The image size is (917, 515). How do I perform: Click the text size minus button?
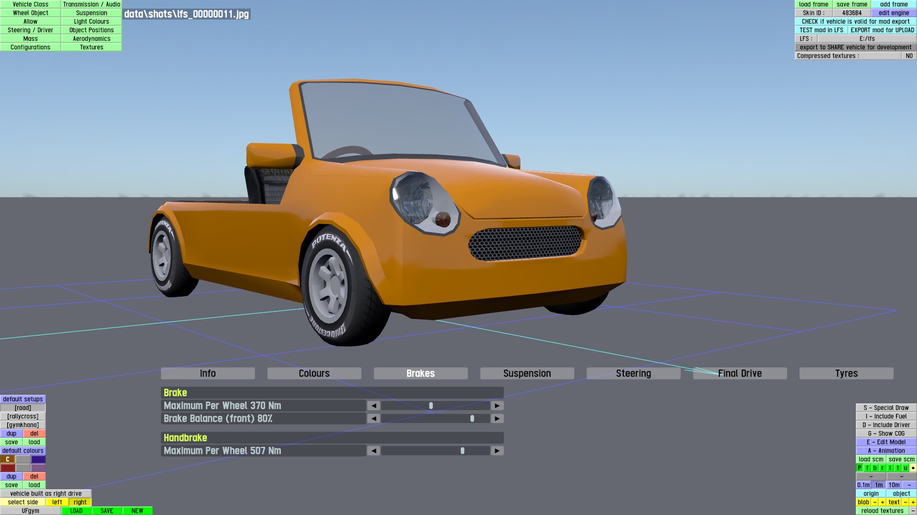click(x=906, y=502)
